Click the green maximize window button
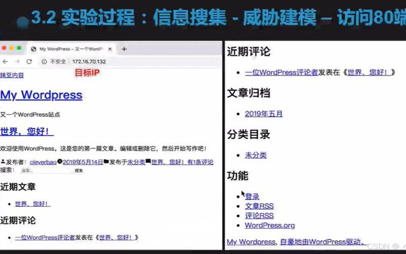 coord(19,48)
